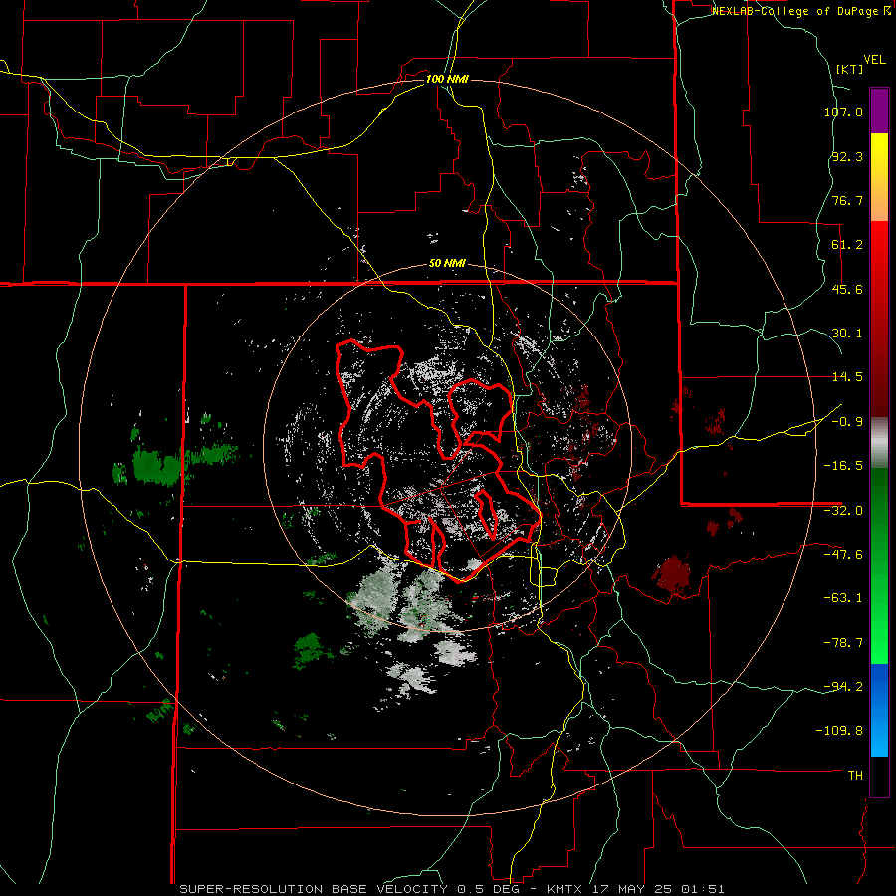Click the Super-Resolution Base Velocity caption
The height and width of the screenshot is (896, 896).
point(451,889)
